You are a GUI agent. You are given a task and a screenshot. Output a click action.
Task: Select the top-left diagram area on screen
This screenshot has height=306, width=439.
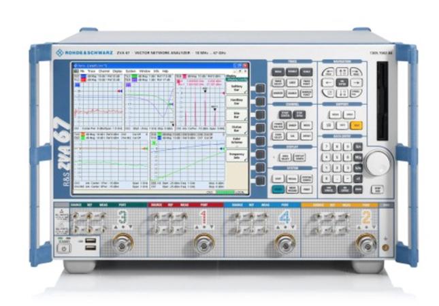click(x=99, y=102)
